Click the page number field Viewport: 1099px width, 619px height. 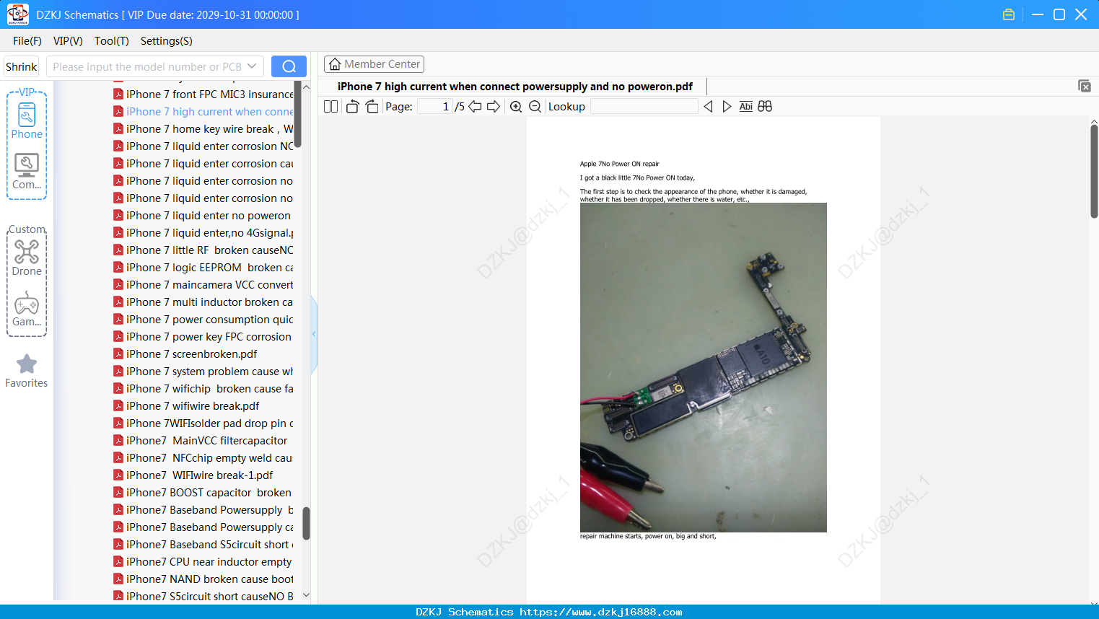tap(435, 106)
